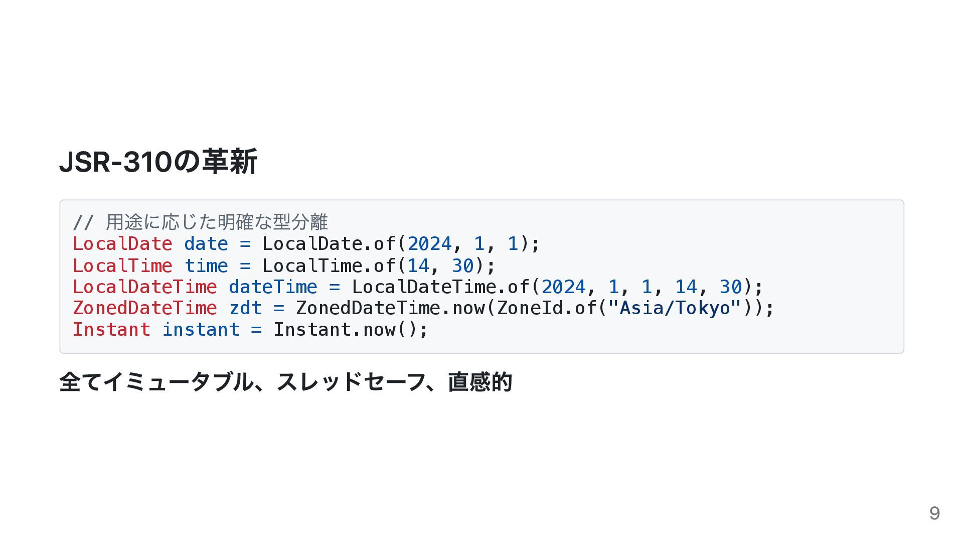
Task: Click the blue variable name time
Action: coord(206,265)
